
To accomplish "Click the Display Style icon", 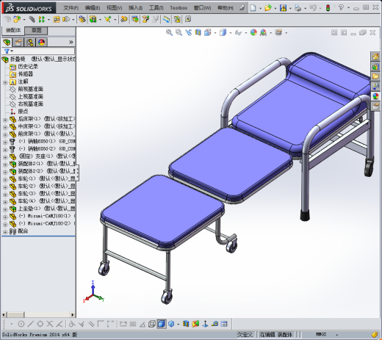I will 223,32.
